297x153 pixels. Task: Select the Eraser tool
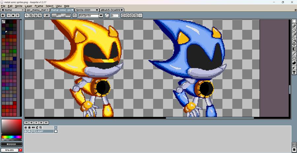[294, 30]
